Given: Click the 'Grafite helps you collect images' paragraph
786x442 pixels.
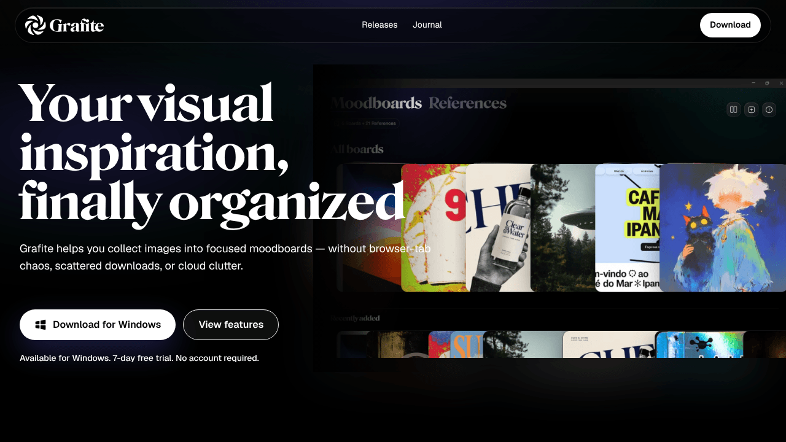Looking at the screenshot, I should [x=225, y=257].
